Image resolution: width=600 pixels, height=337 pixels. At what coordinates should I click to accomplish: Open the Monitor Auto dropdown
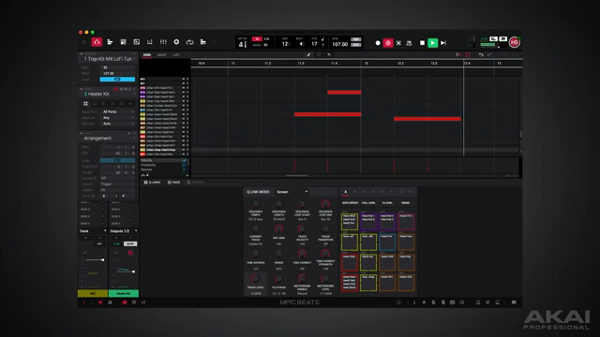point(118,124)
